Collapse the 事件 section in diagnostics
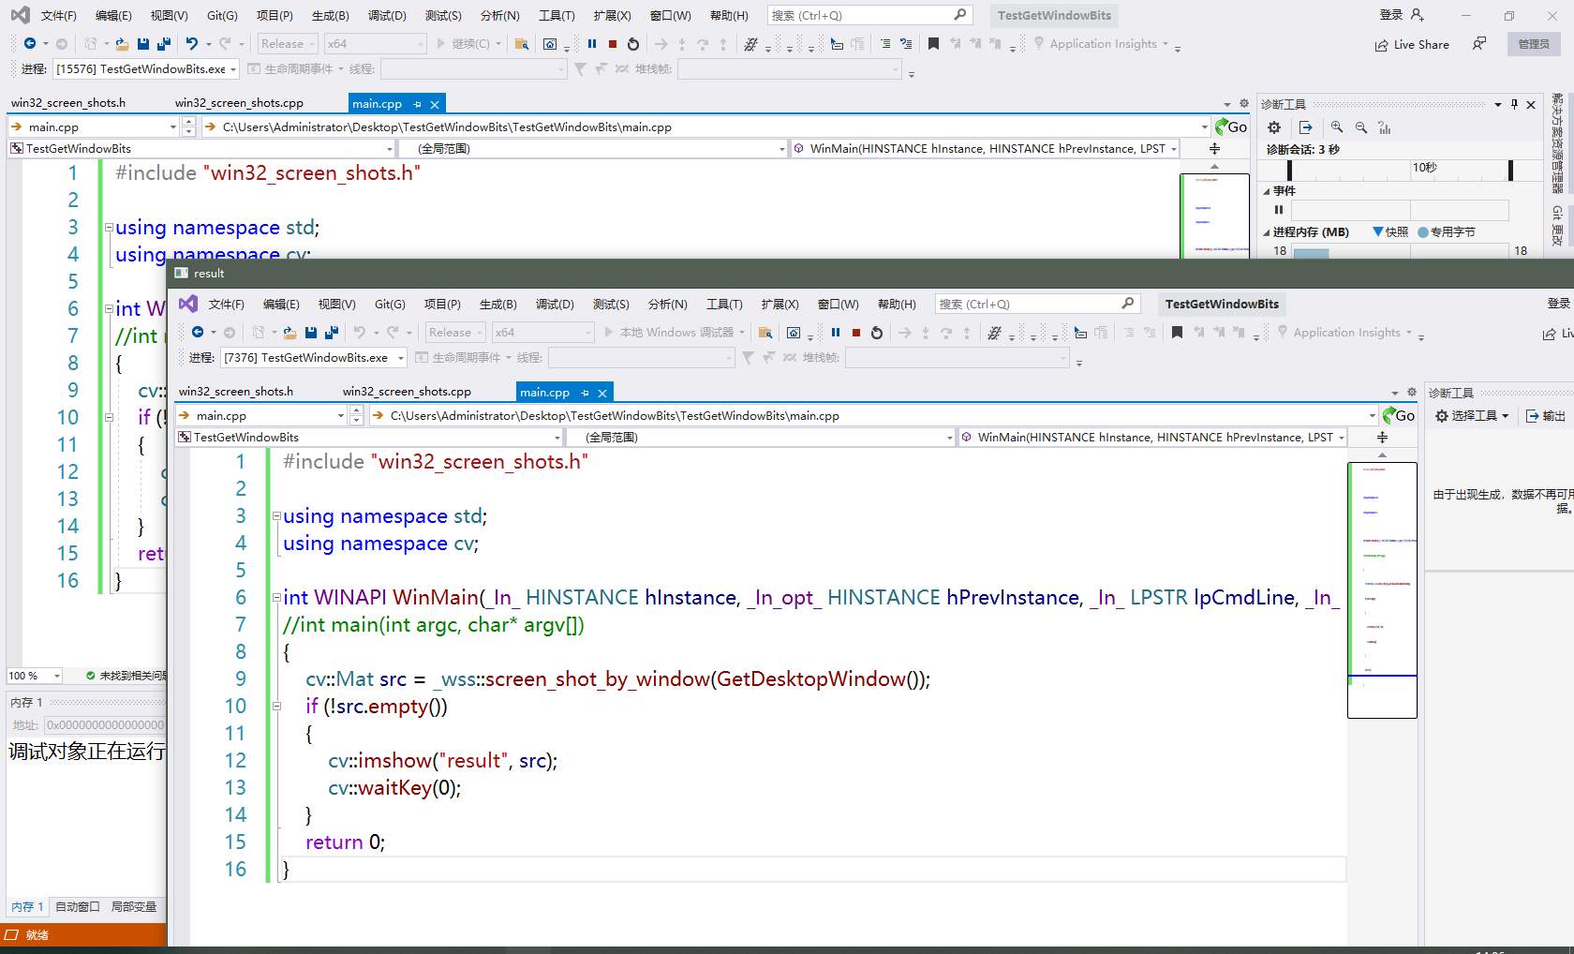 [x=1269, y=190]
